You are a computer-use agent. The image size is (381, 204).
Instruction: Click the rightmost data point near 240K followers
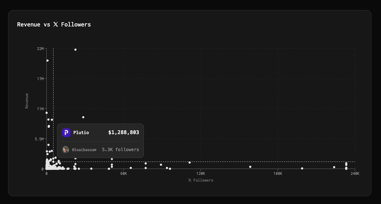[x=346, y=163]
